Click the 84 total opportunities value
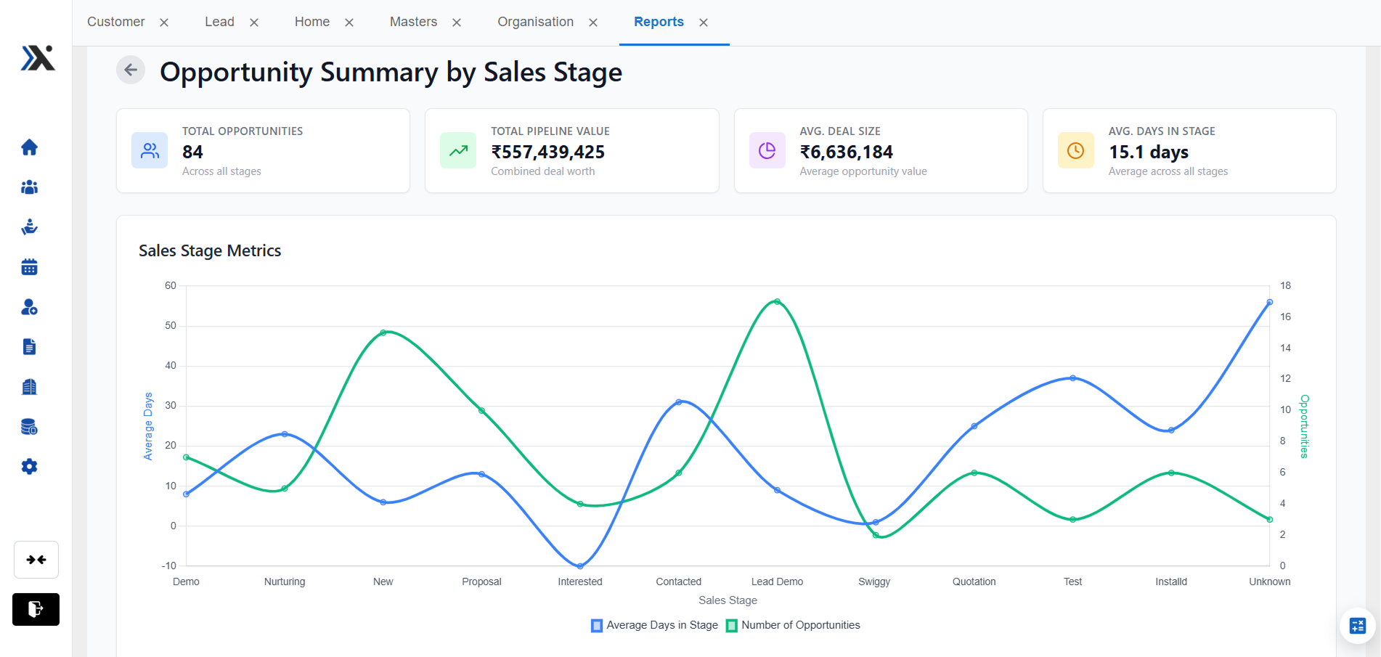The height and width of the screenshot is (657, 1381). click(x=192, y=152)
